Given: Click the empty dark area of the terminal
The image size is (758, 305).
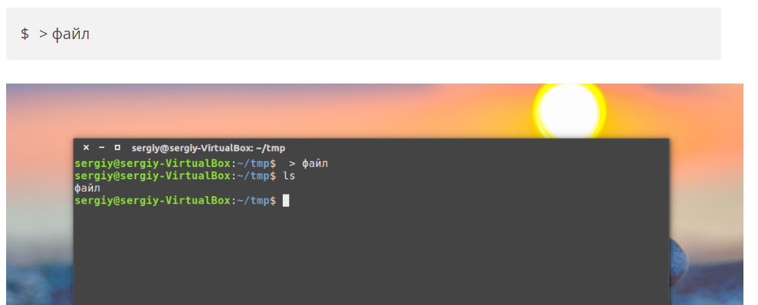Looking at the screenshot, I should [371, 256].
